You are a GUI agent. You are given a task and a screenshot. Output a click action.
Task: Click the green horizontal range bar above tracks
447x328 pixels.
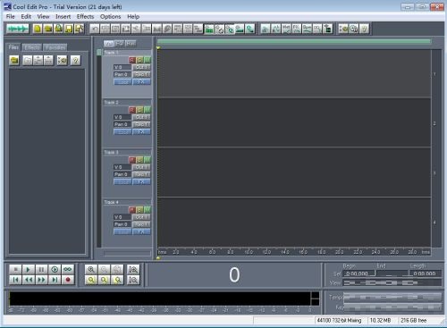[x=294, y=41]
